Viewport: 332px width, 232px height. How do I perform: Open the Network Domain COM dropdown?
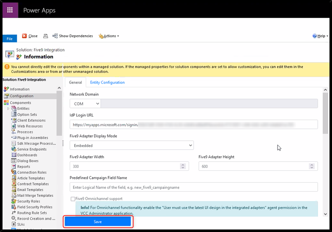85,103
